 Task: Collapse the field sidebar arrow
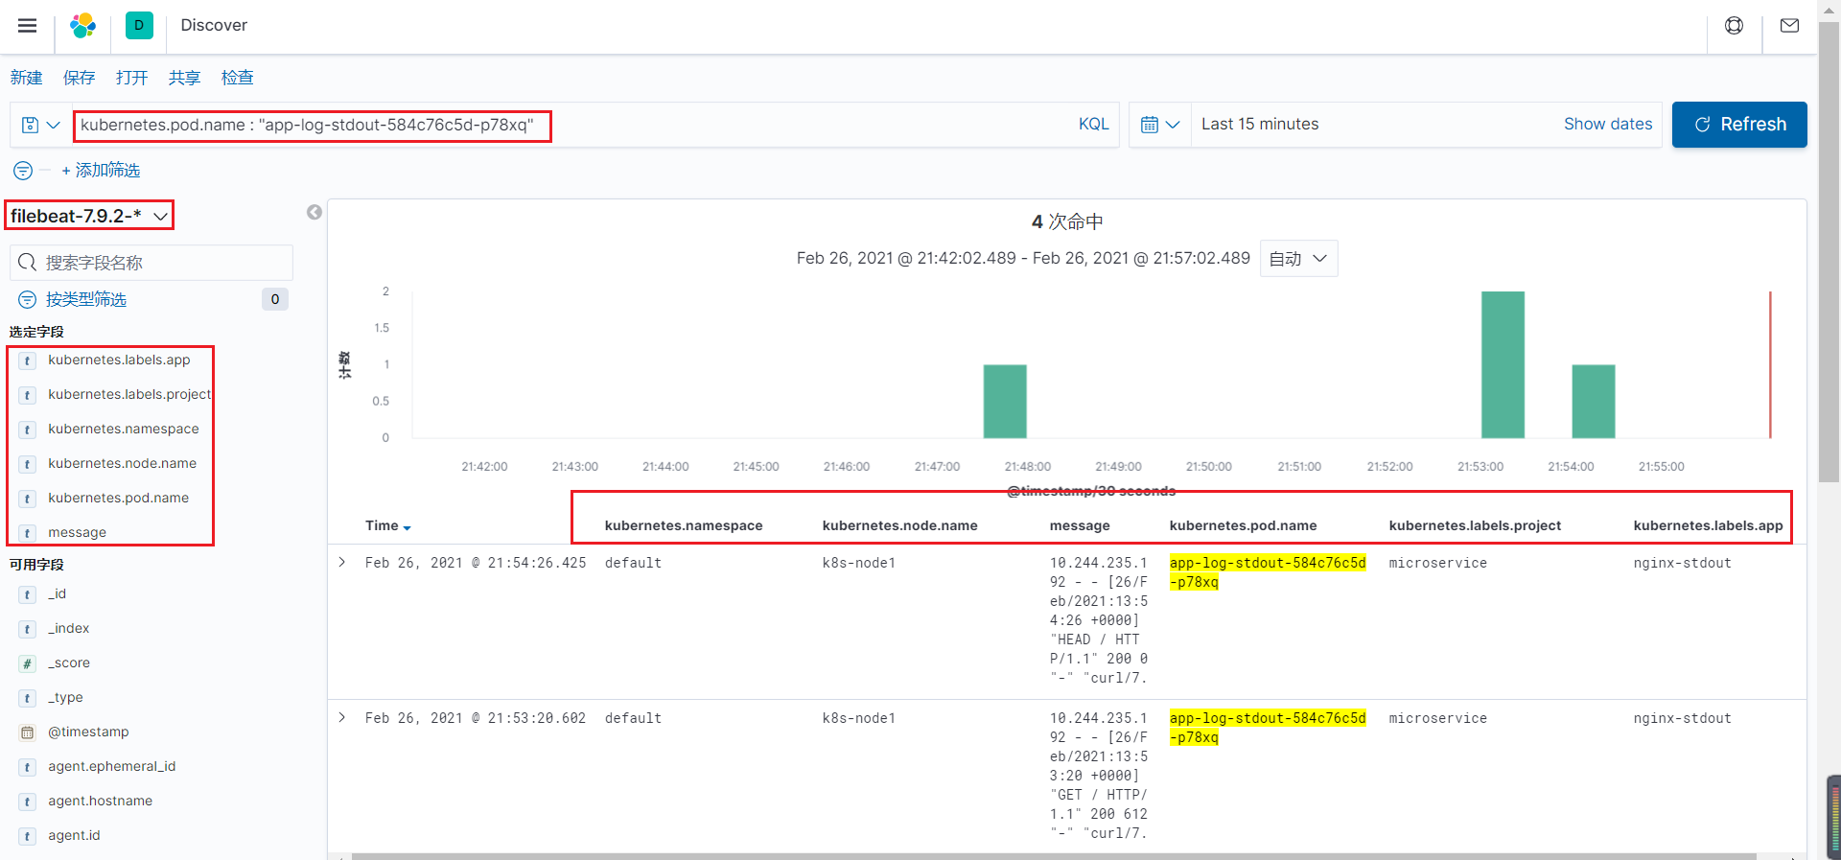314,213
